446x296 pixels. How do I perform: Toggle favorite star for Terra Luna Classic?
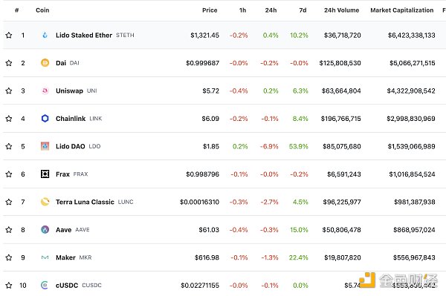pyautogui.click(x=9, y=202)
